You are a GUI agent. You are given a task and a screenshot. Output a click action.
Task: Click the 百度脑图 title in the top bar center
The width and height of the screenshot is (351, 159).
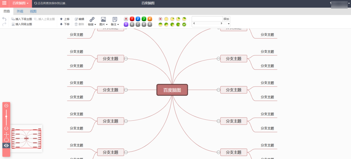(148, 3)
